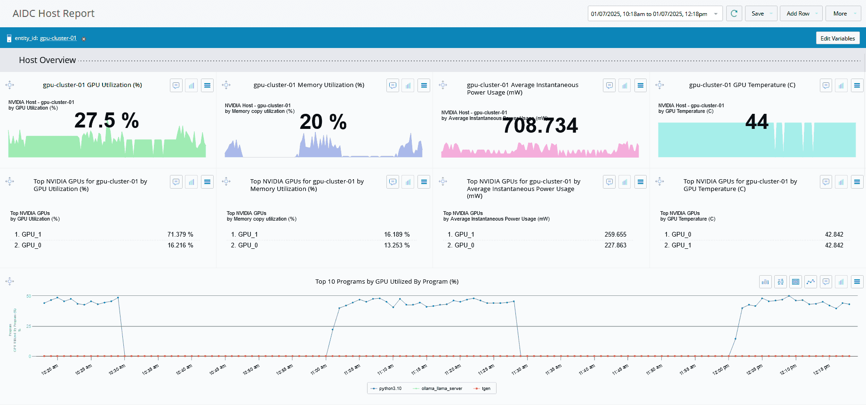Viewport: 866px width, 405px height.
Task: Toggle tgen series in chart legend
Action: 482,389
